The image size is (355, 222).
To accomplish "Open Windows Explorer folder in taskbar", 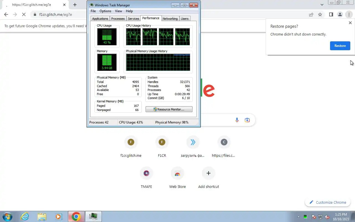I will 42,216.
